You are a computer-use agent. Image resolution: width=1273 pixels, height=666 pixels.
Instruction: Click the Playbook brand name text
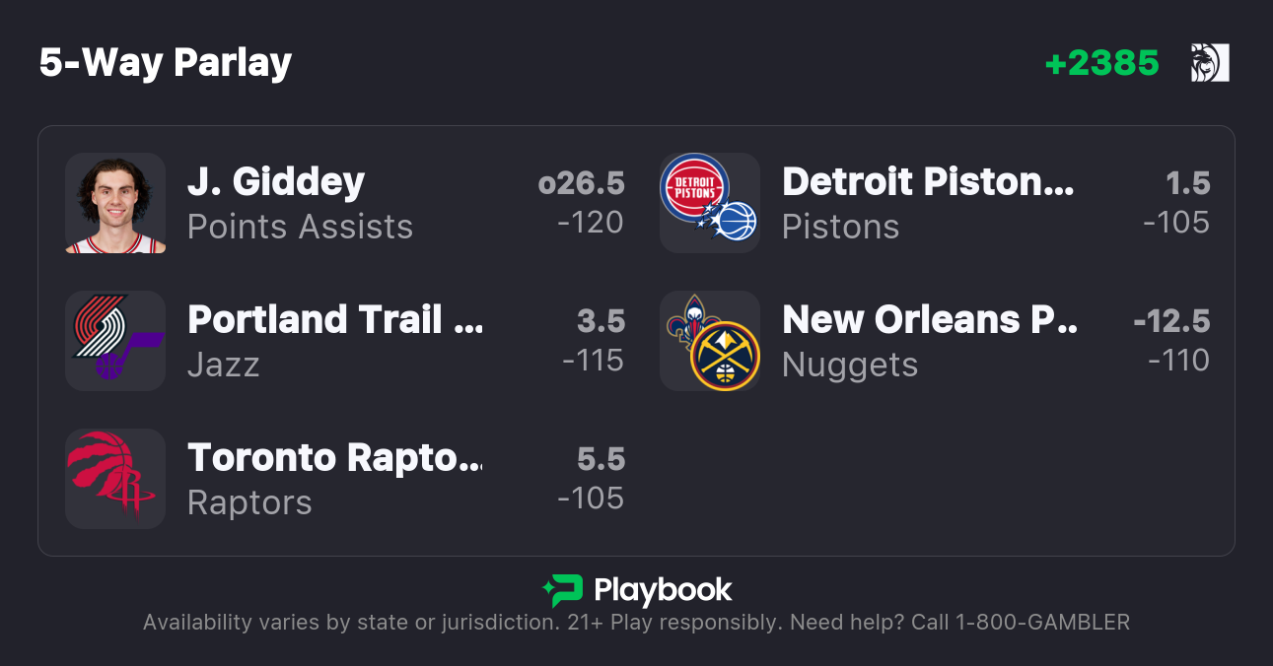click(663, 590)
